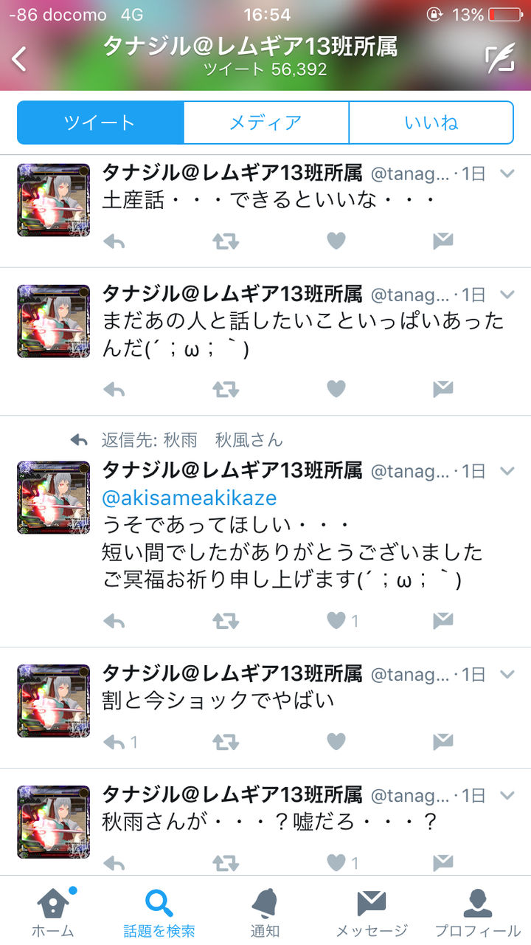
Task: Open the メッセージ envelope tab
Action: point(372,913)
